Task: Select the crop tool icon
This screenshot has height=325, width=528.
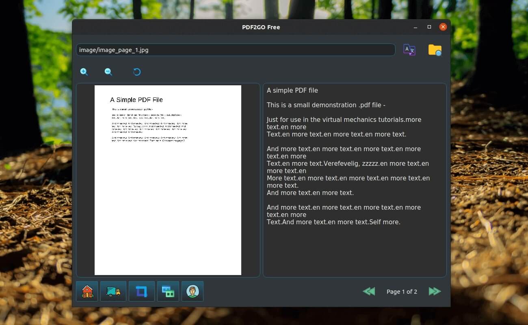Action: [x=142, y=291]
